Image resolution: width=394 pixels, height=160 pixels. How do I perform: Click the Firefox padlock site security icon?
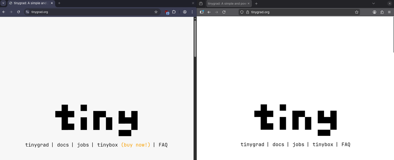tap(247, 12)
